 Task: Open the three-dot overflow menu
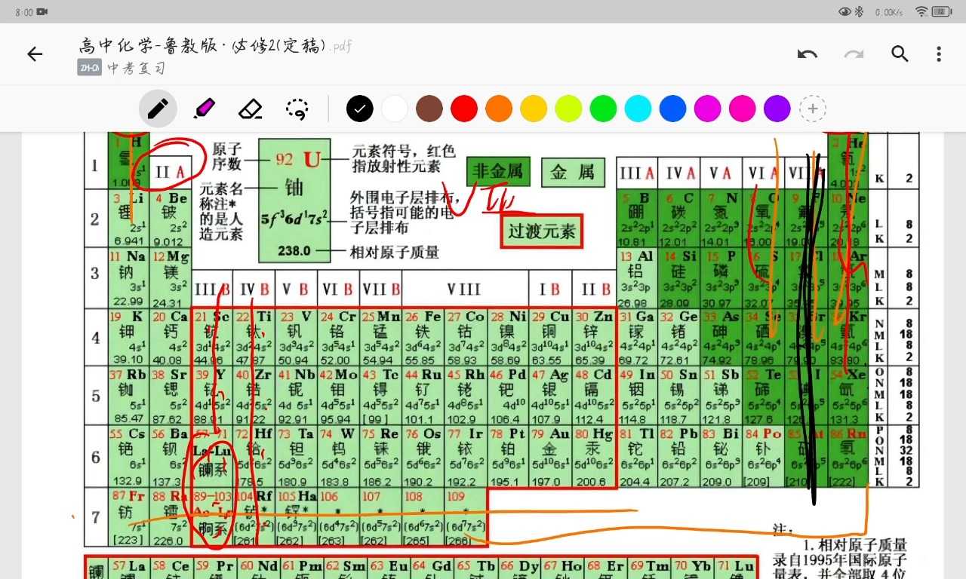(x=939, y=54)
